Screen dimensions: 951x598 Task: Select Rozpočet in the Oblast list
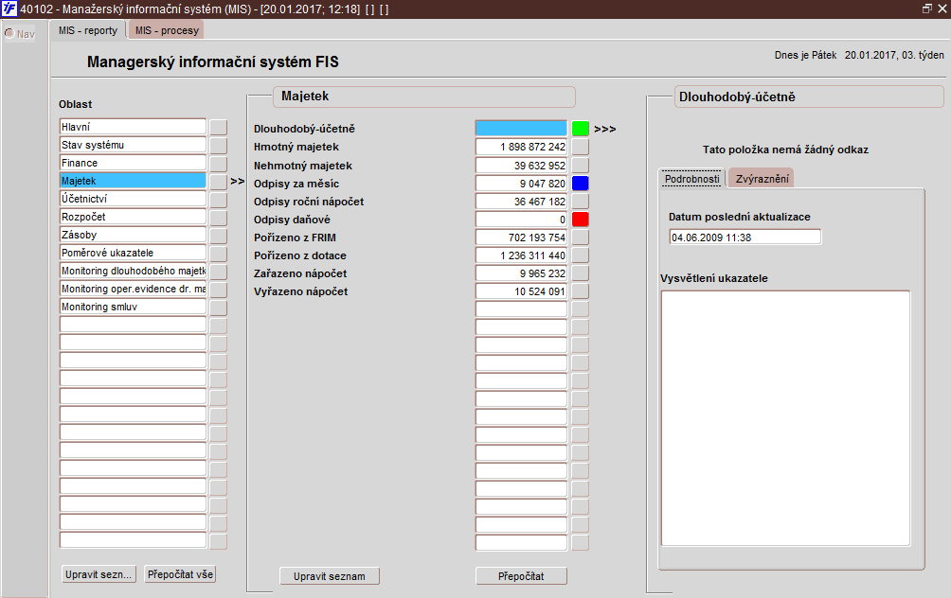133,217
